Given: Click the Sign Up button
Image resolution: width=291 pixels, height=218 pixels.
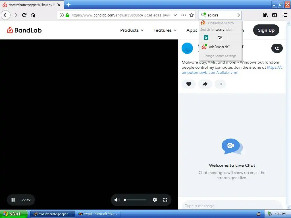Looking at the screenshot, I should 266,30.
